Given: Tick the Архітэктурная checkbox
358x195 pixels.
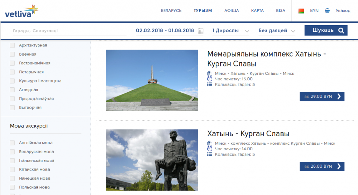Looking at the screenshot, I should click(12, 45).
